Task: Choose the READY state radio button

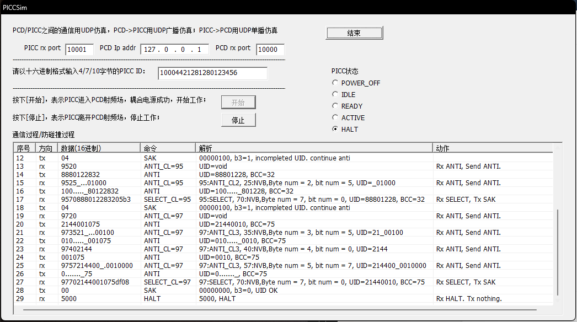Action: (x=335, y=106)
